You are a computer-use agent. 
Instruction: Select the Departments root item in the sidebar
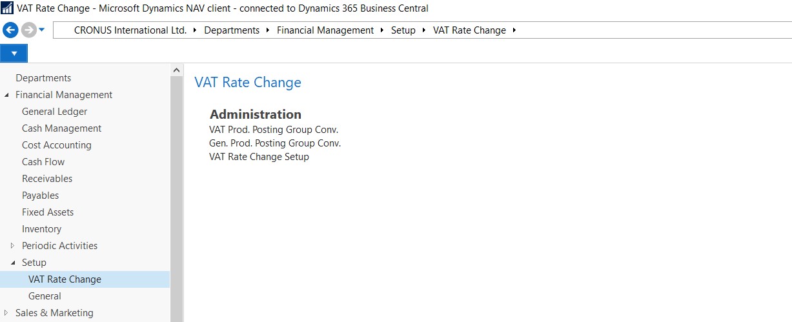click(43, 78)
